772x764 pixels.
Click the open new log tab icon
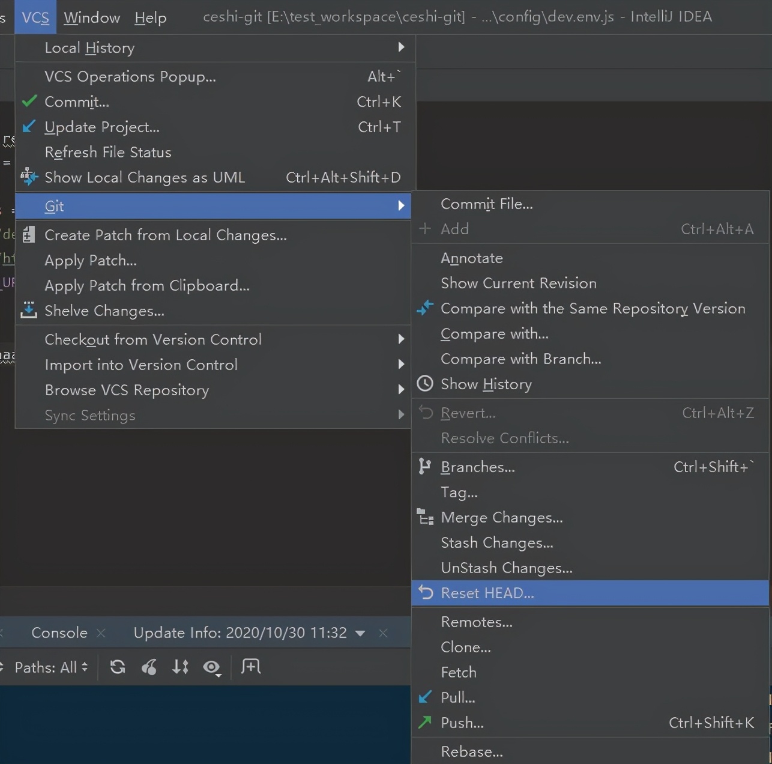coord(250,666)
